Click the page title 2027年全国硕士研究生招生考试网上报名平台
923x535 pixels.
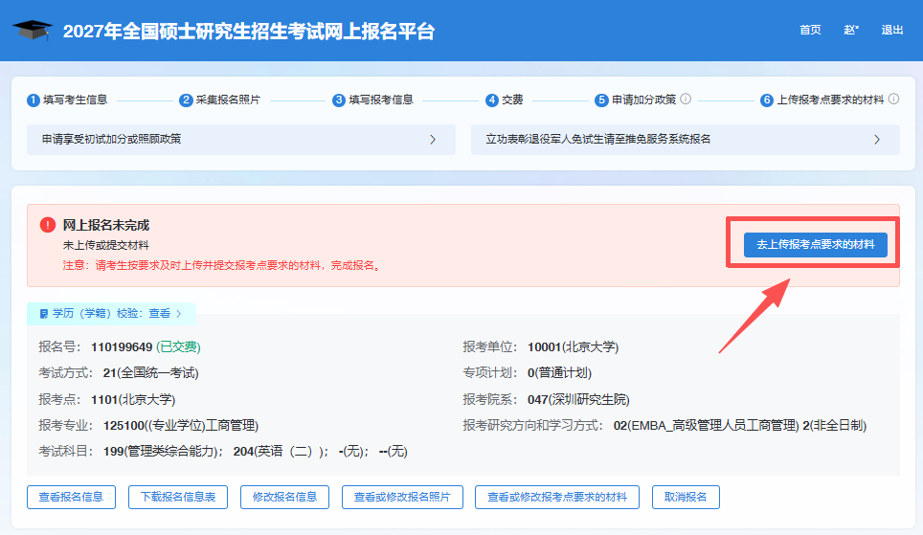[248, 31]
